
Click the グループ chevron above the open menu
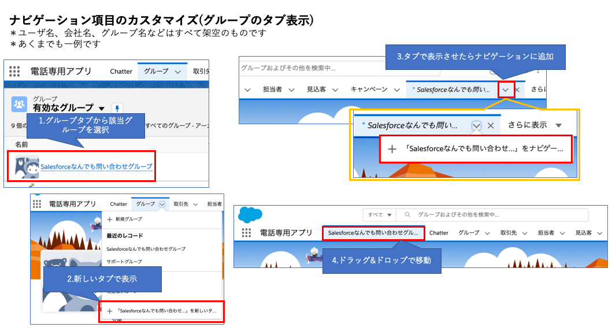(162, 204)
